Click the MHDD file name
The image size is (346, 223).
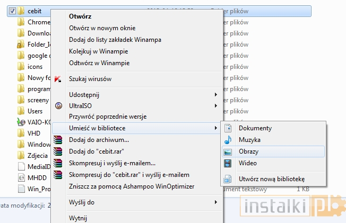[37, 177]
